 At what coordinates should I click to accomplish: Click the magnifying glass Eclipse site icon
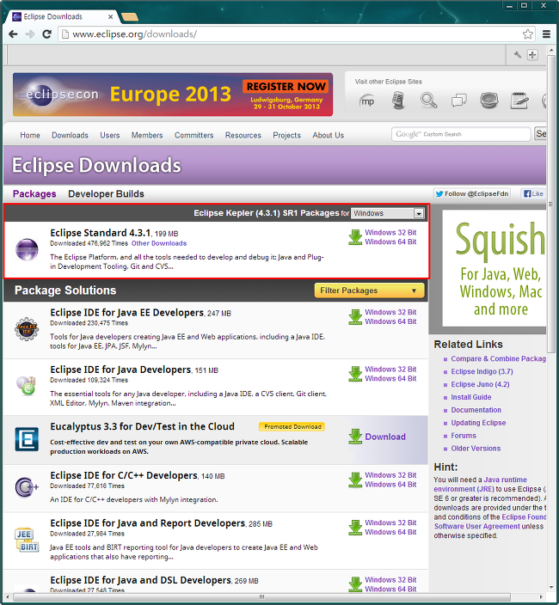point(428,101)
